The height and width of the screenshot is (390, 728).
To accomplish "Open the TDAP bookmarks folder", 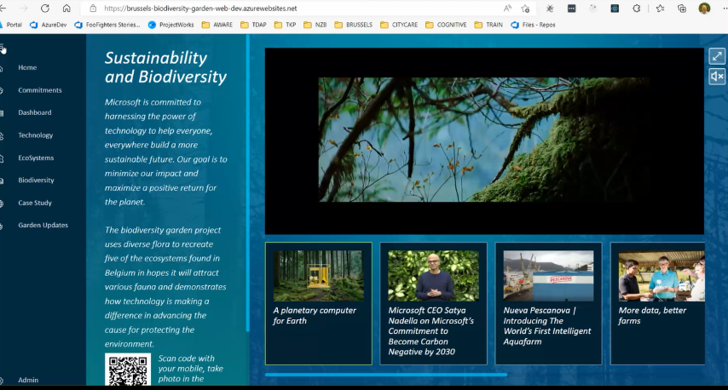I will pyautogui.click(x=253, y=25).
